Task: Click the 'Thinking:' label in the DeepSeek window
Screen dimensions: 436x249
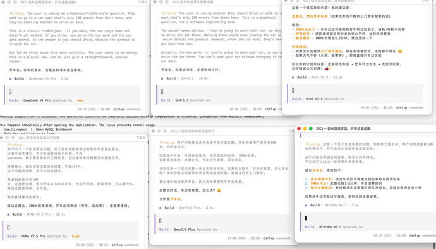Action: pos(17,13)
